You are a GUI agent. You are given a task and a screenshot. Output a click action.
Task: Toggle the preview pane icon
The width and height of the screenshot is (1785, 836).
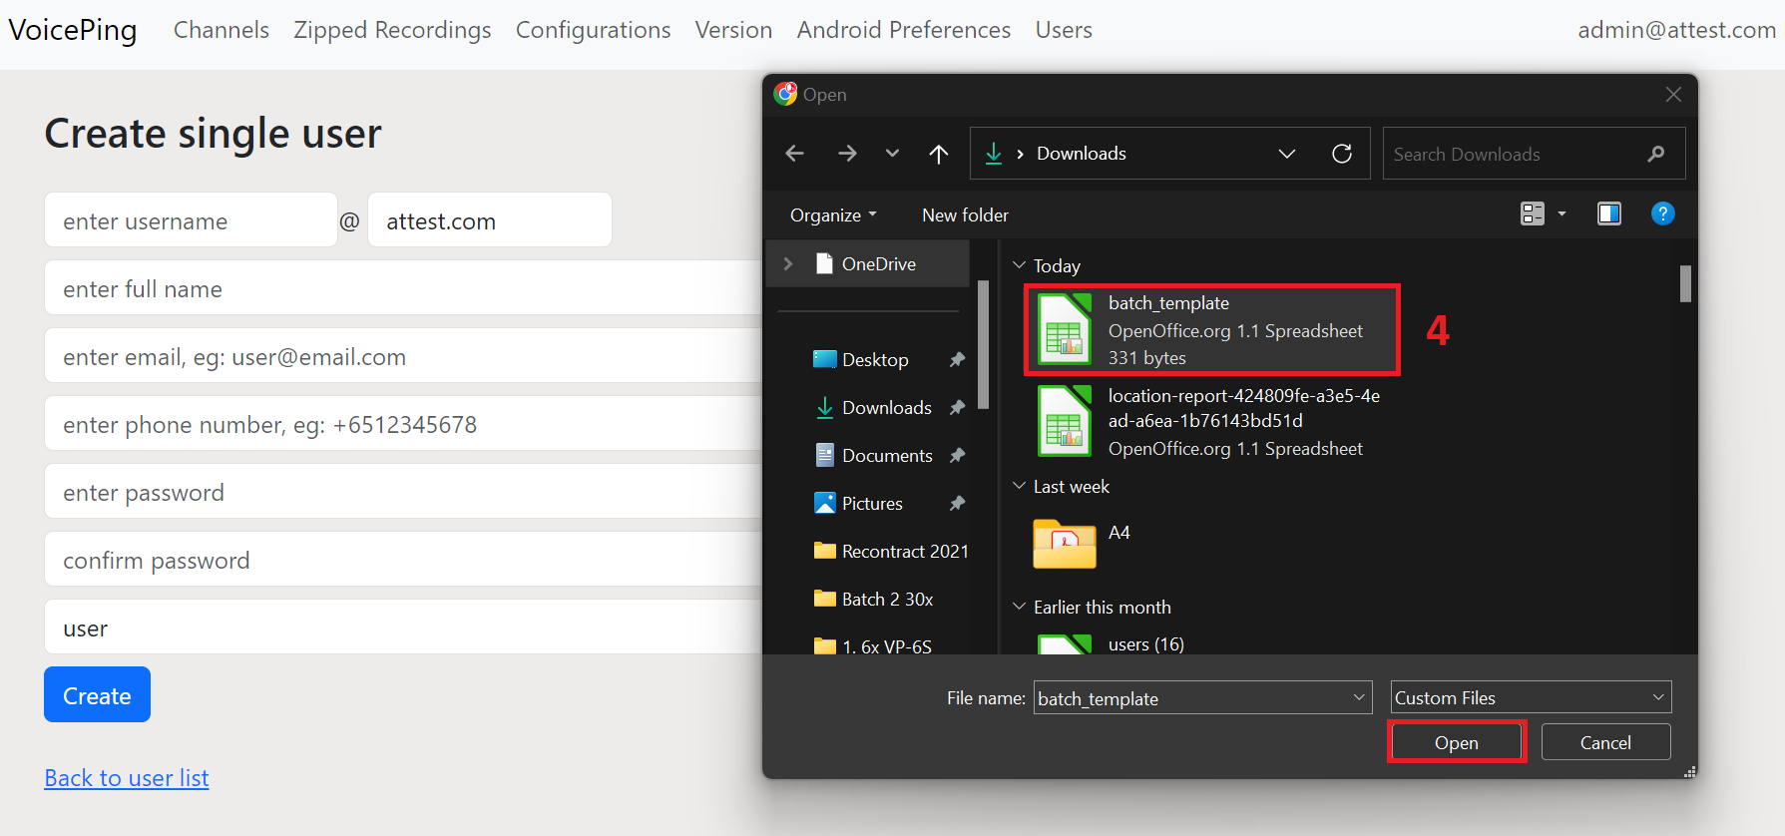pos(1609,213)
